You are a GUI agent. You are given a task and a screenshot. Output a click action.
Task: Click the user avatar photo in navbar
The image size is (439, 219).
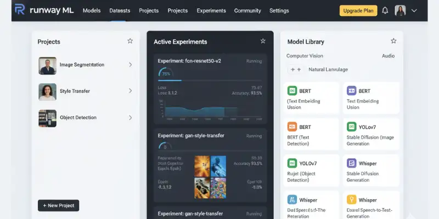tap(400, 10)
